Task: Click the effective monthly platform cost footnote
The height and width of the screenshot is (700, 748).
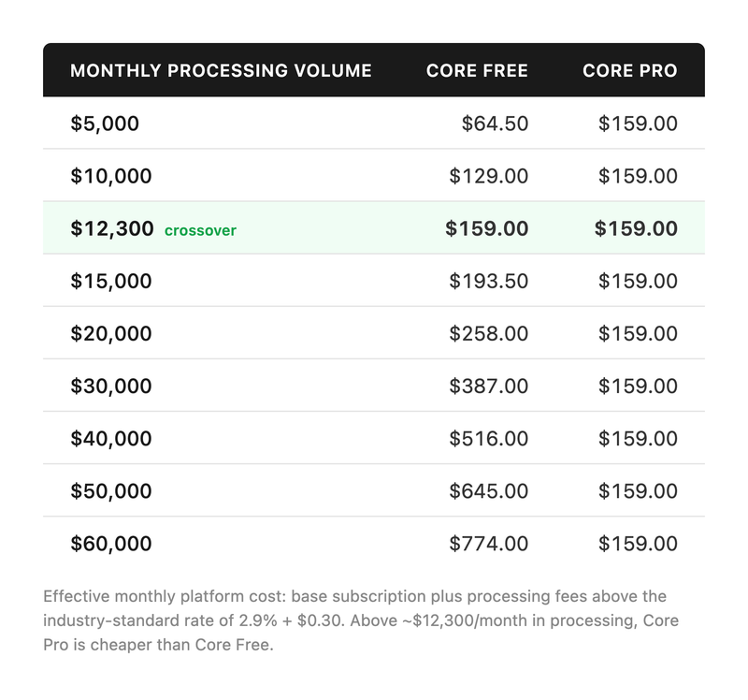Action: (x=361, y=621)
